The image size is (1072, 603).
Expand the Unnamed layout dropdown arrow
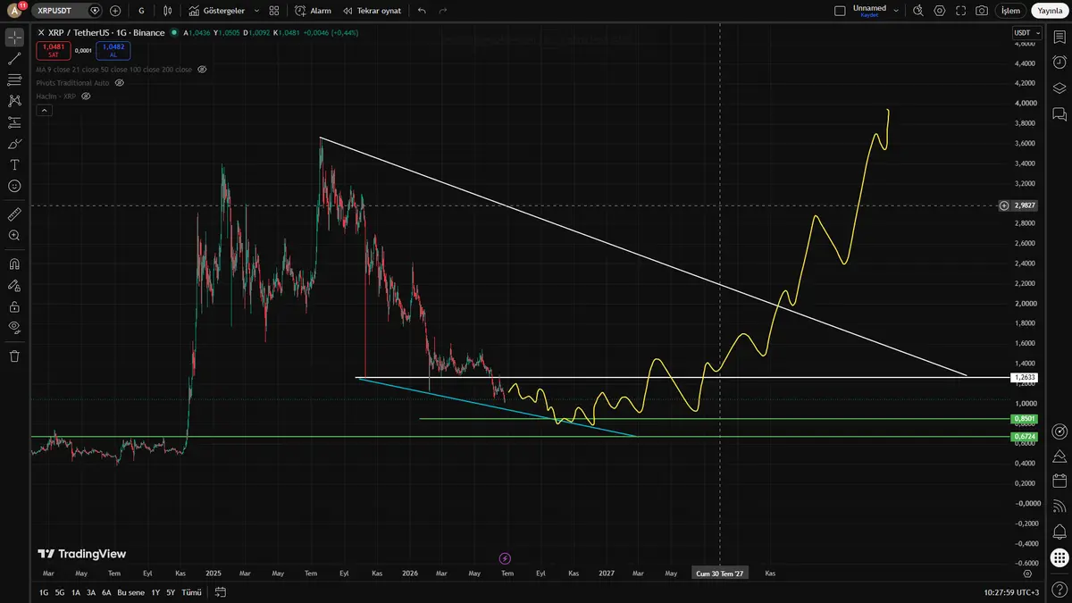896,11
